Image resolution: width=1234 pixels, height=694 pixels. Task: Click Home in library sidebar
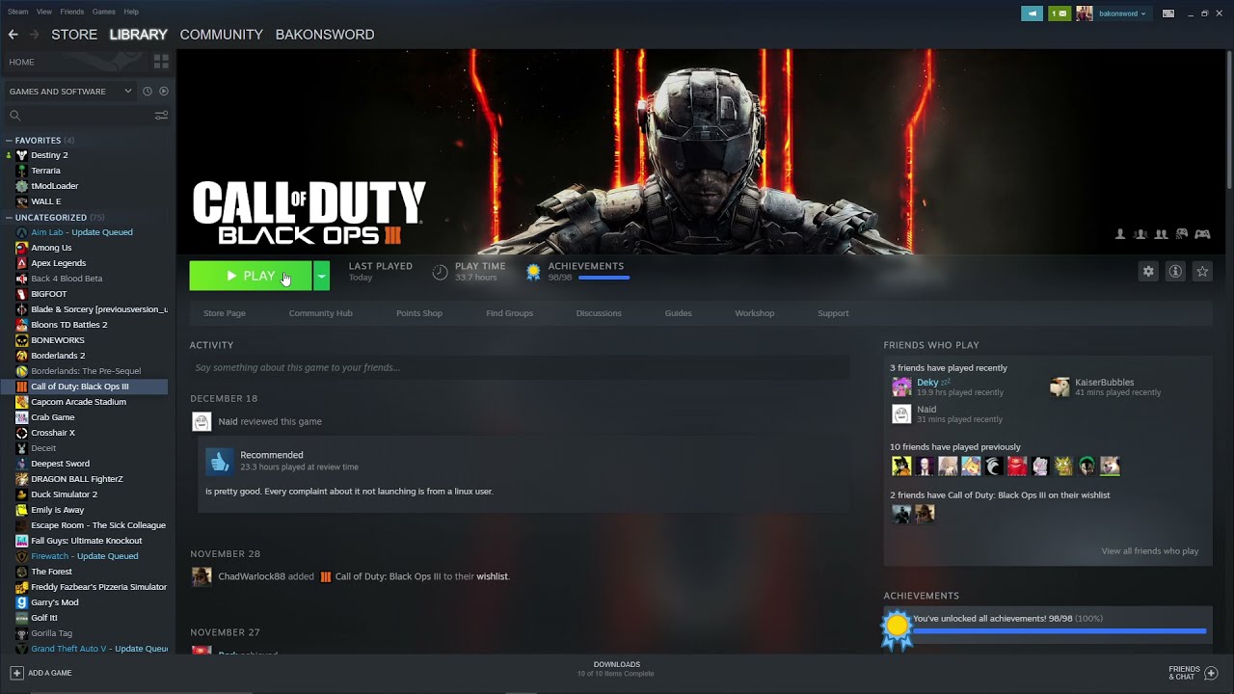point(21,62)
